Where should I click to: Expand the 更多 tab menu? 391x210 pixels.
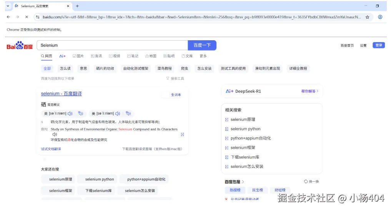(x=203, y=56)
